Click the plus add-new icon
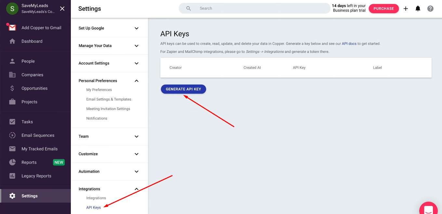 (x=406, y=9)
